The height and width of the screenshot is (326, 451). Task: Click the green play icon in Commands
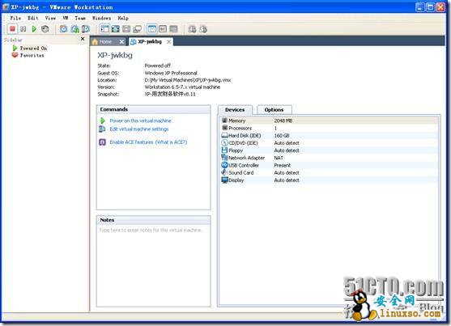click(102, 121)
